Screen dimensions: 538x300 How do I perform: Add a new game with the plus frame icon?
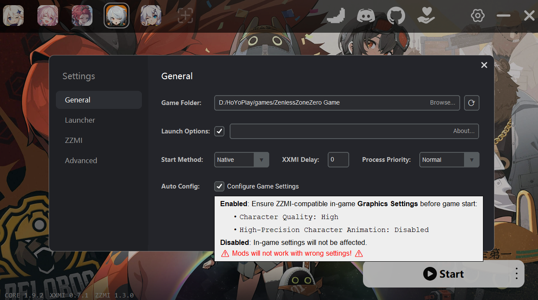[185, 16]
